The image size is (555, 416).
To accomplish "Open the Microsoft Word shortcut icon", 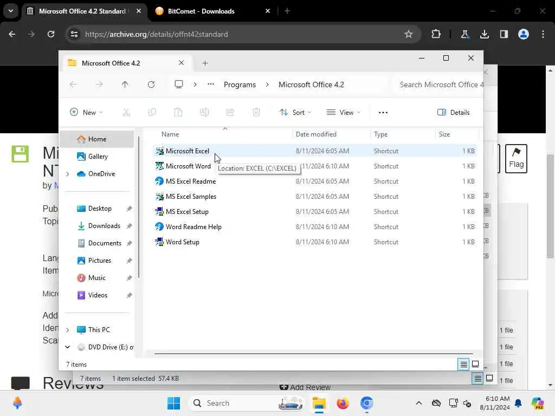I will pyautogui.click(x=160, y=166).
